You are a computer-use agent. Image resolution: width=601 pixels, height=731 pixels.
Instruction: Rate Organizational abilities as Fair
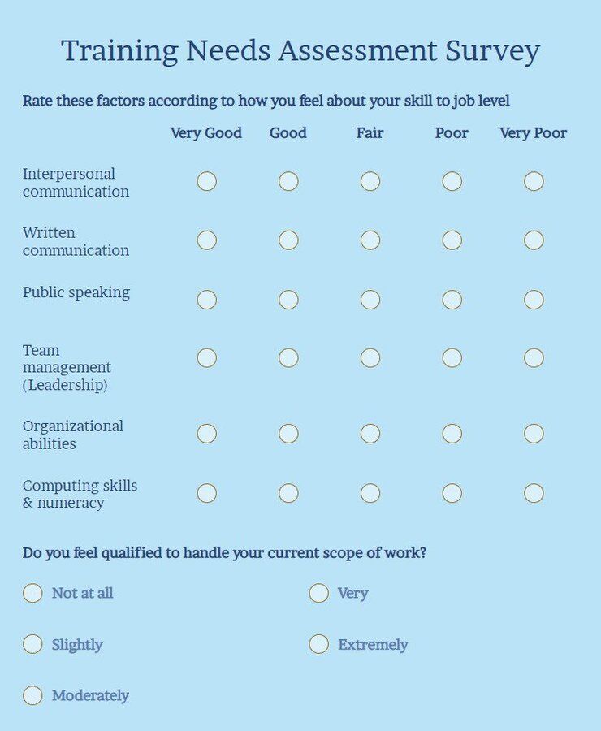pyautogui.click(x=370, y=434)
